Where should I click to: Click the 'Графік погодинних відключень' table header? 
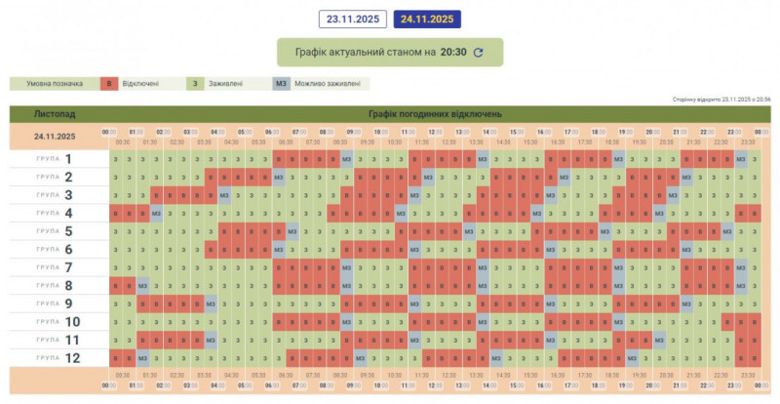click(435, 114)
